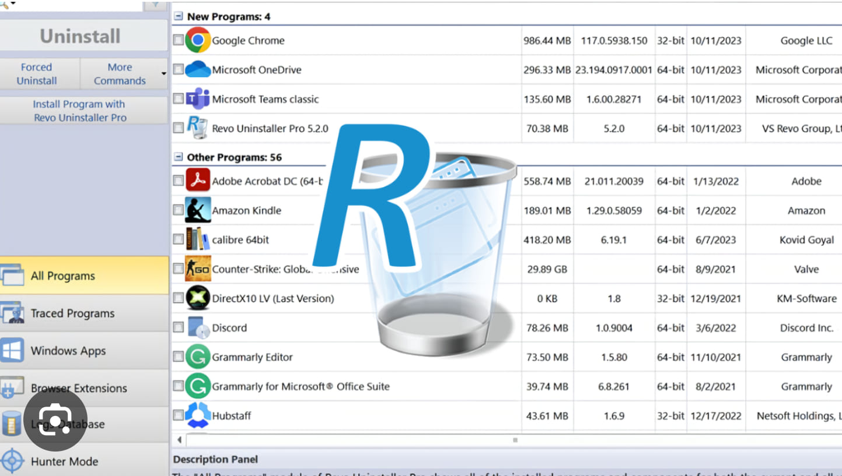
Task: Click the Adobe Acrobat DC icon
Action: (x=198, y=181)
